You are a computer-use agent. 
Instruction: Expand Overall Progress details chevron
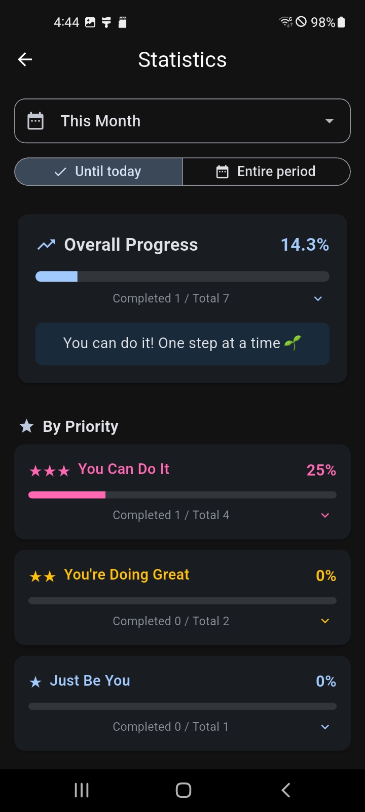point(318,298)
